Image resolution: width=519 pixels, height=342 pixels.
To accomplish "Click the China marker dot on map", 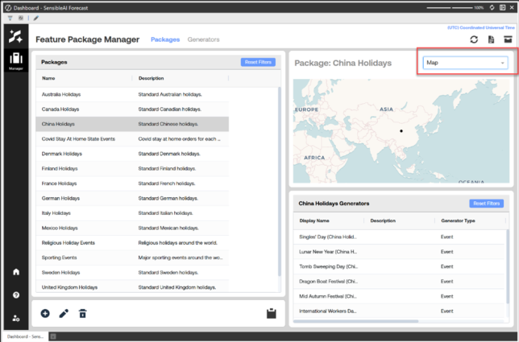I will [401, 131].
